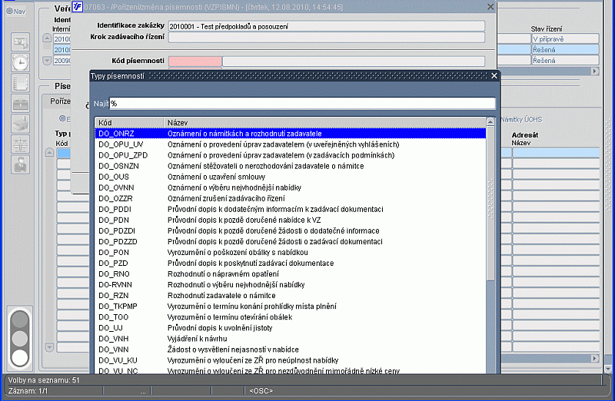The image size is (615, 401).
Task: Select row DO-RVNN
Action: 291,284
